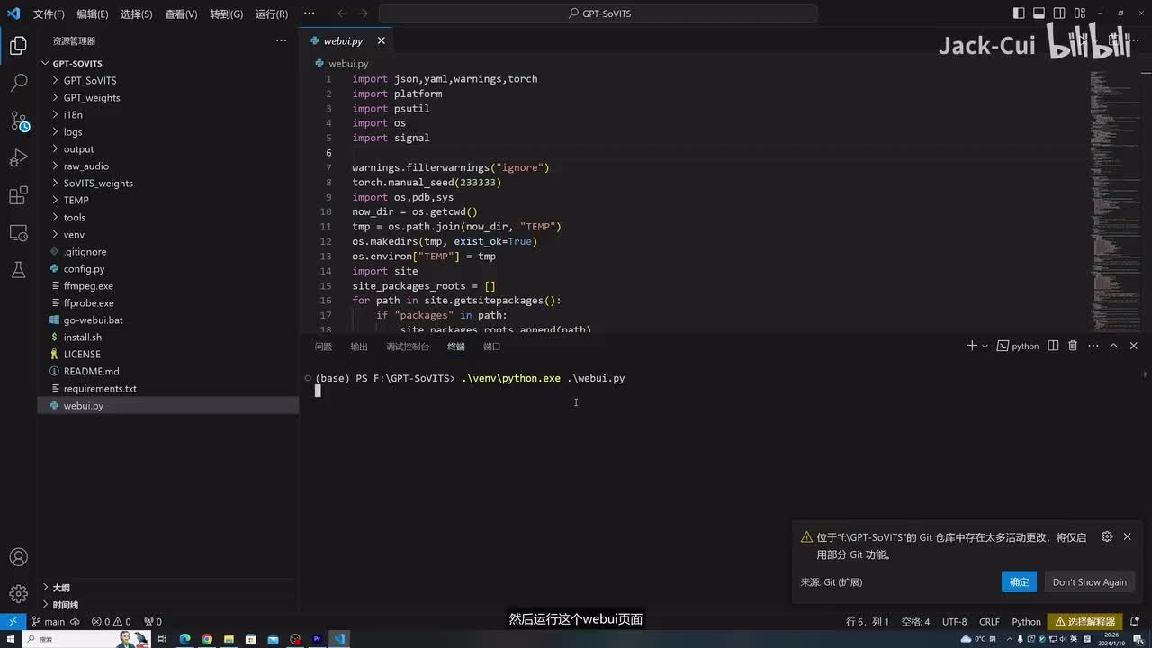This screenshot has width=1152, height=648.
Task: Click the 确定 button in Git notification
Action: point(1019,581)
